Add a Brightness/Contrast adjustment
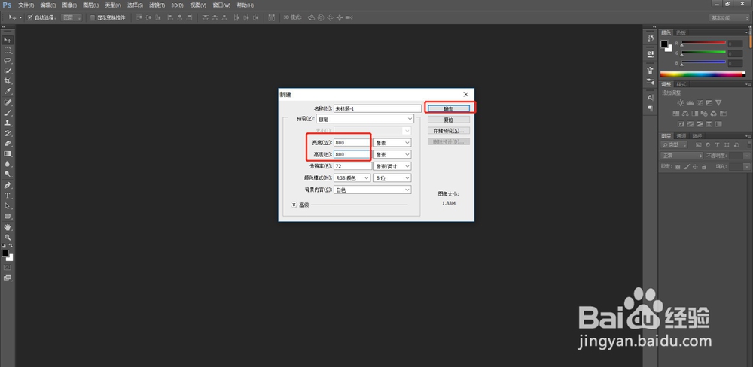Image resolution: width=753 pixels, height=367 pixels. 680,103
